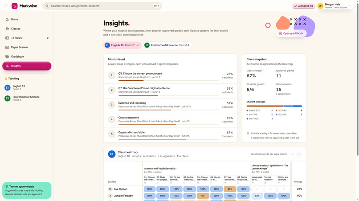Click the Below 50% legend dot

tap(247, 110)
